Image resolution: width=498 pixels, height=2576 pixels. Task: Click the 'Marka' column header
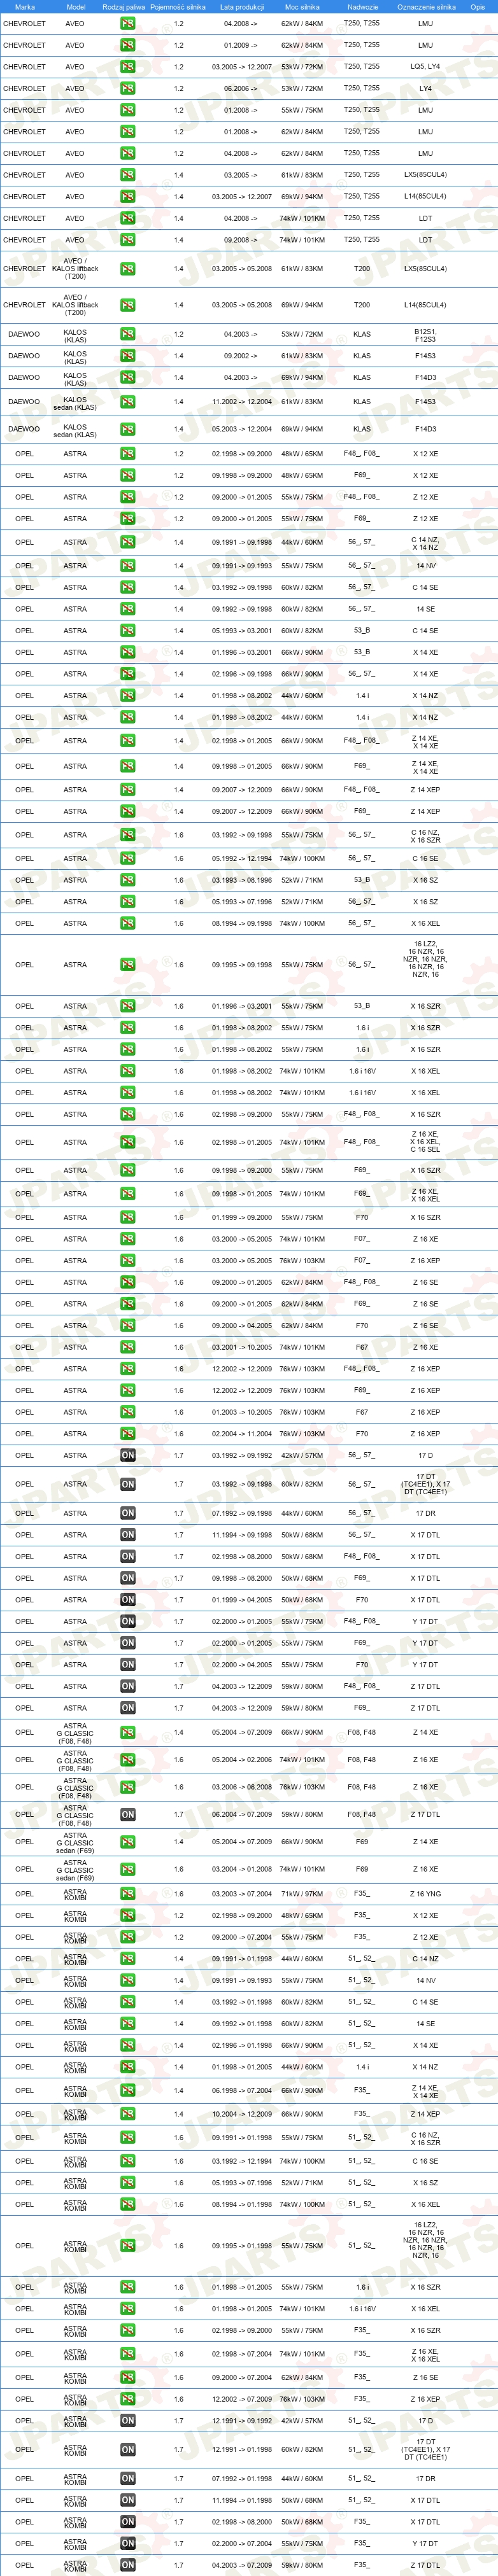click(25, 6)
